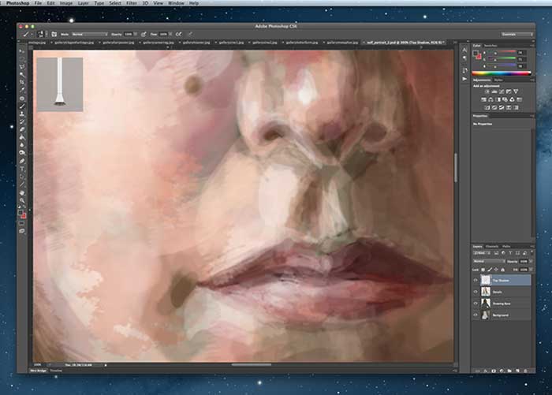
Task: Add a layer mask from Layers panel bottom
Action: click(494, 371)
